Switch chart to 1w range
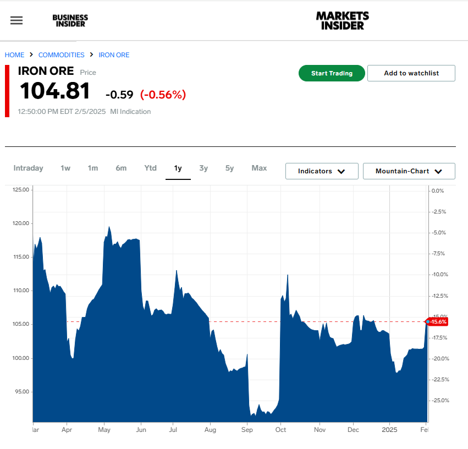Screen dimensions: 468x449 pyautogui.click(x=65, y=168)
